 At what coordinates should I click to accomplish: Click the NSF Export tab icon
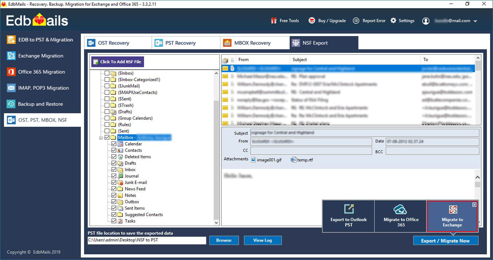tap(296, 43)
